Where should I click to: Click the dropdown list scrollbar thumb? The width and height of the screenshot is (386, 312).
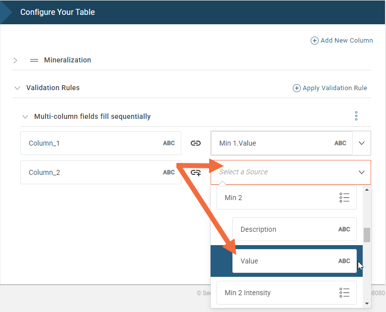367,235
